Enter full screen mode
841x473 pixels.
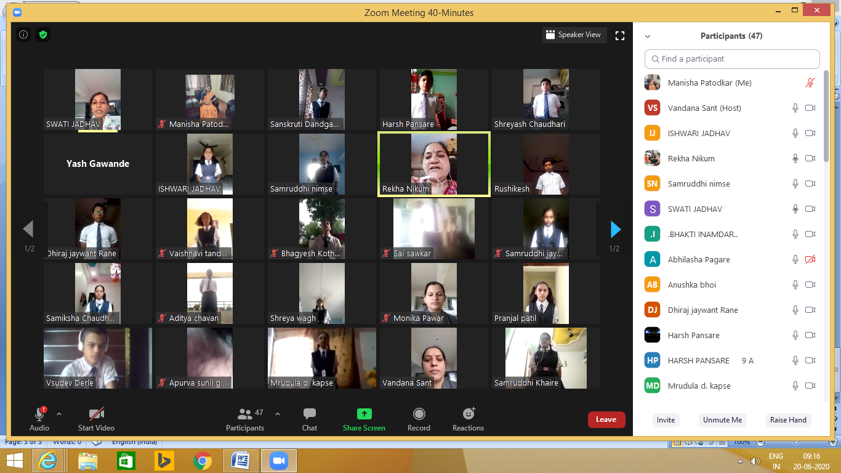click(620, 36)
